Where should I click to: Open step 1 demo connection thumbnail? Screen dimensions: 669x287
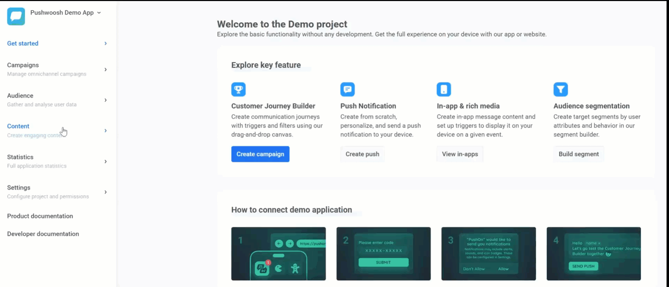tap(278, 254)
